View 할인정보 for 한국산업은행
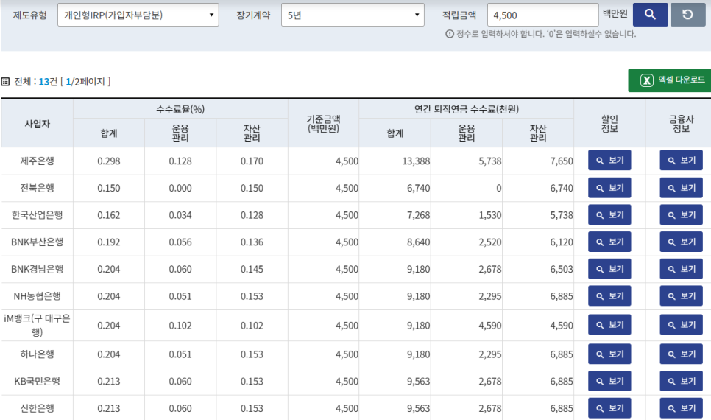 click(x=609, y=214)
